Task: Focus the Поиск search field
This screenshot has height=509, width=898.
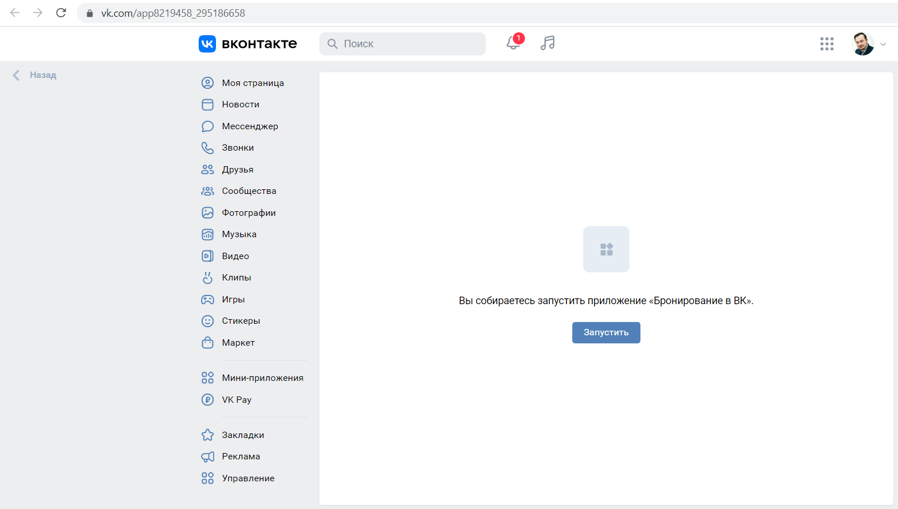Action: tap(403, 44)
